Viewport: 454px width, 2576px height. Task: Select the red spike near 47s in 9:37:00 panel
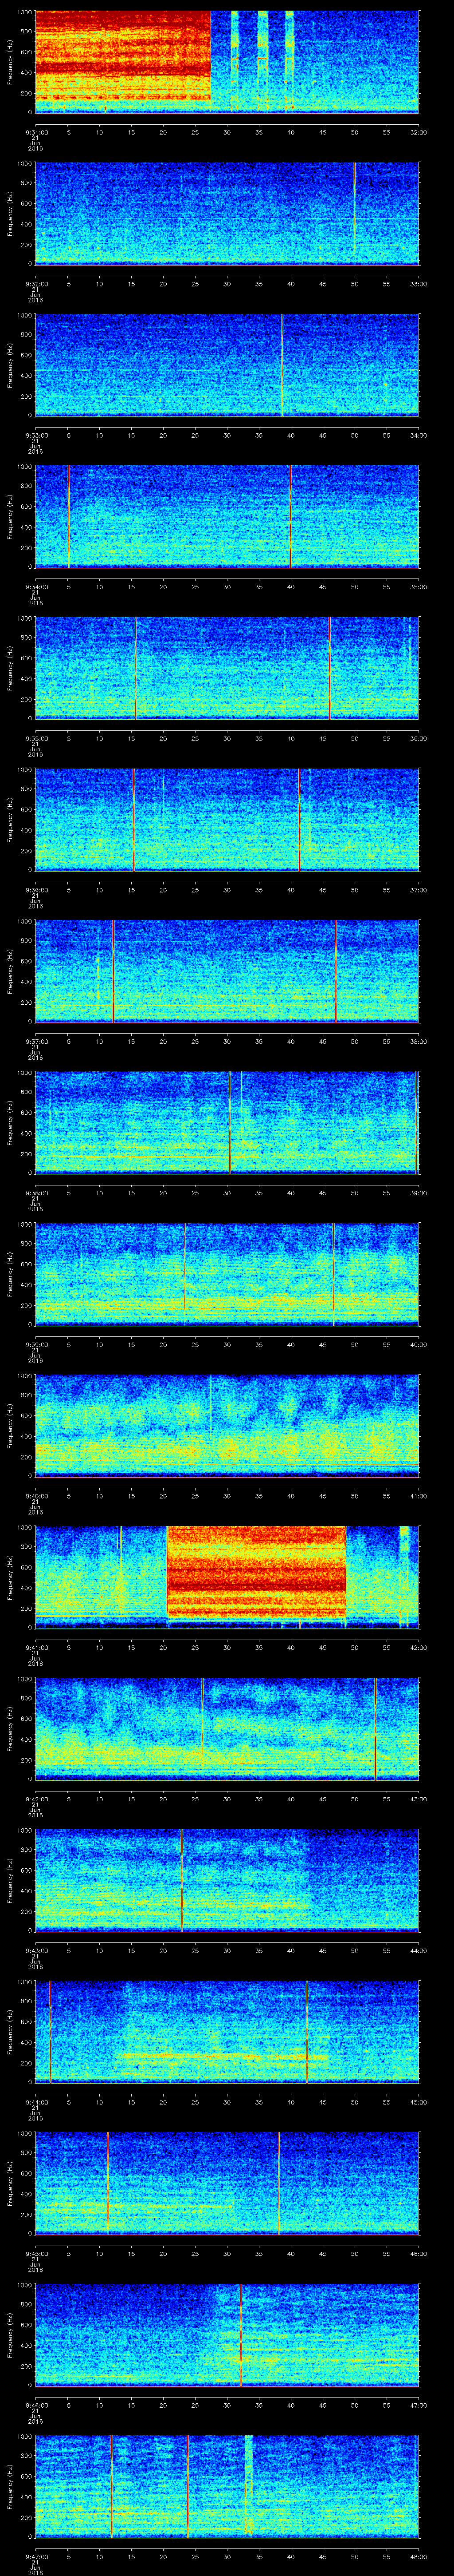click(336, 970)
